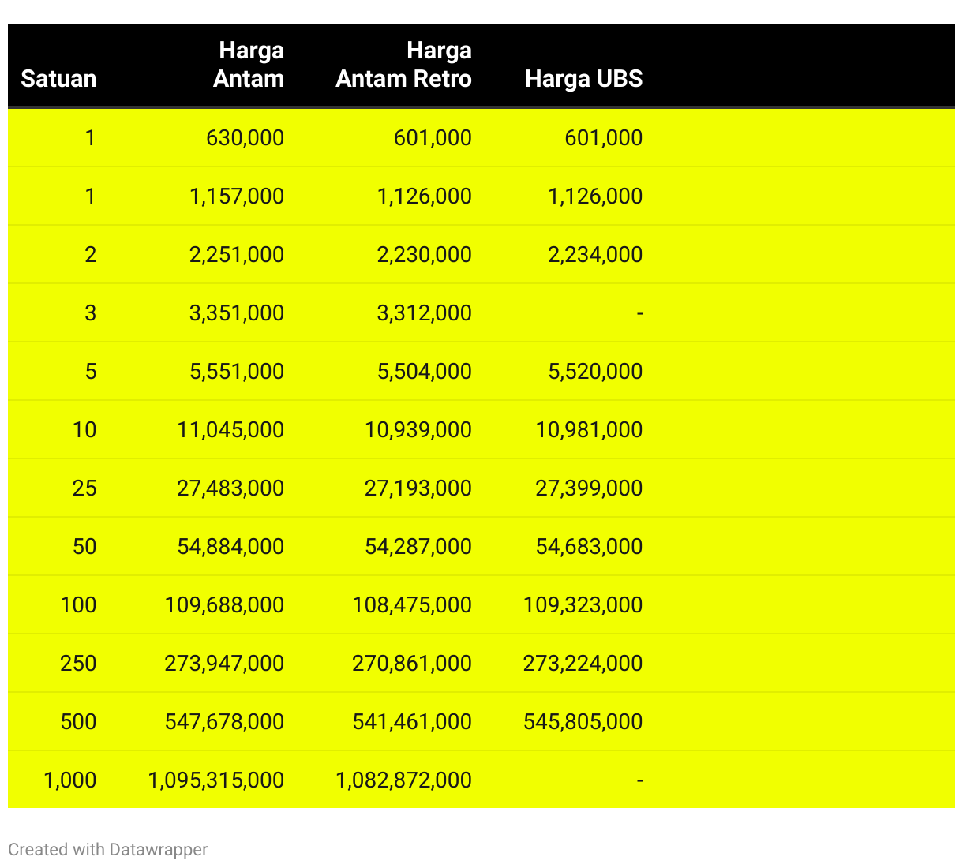This screenshot has height=868, width=963.
Task: Click the price 3,351,000
Action: pyautogui.click(x=237, y=313)
